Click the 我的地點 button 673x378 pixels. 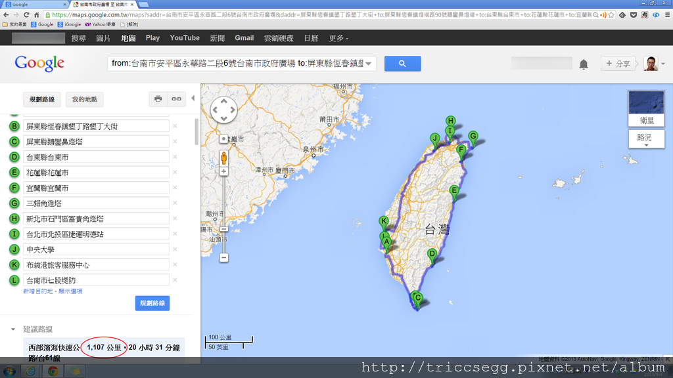coord(85,100)
